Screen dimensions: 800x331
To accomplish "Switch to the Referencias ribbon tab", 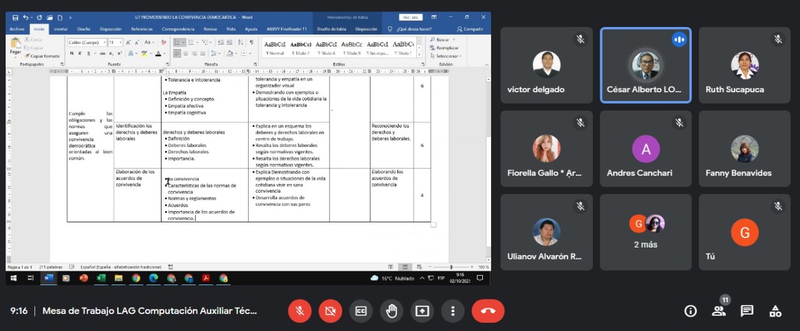I will click(x=142, y=29).
